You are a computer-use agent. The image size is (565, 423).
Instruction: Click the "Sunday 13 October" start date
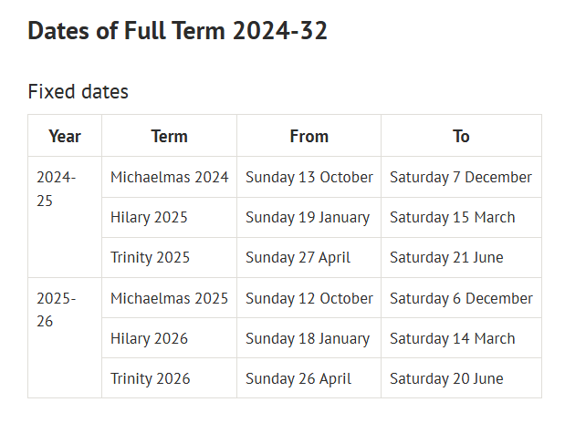[309, 177]
